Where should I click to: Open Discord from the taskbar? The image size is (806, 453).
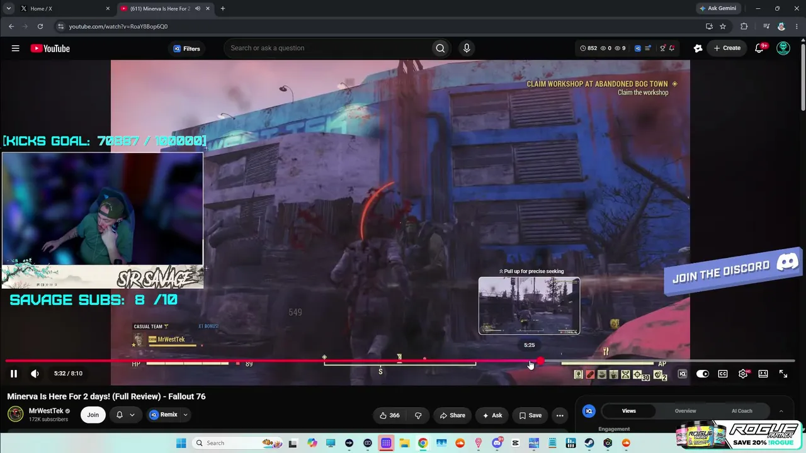[x=497, y=443]
